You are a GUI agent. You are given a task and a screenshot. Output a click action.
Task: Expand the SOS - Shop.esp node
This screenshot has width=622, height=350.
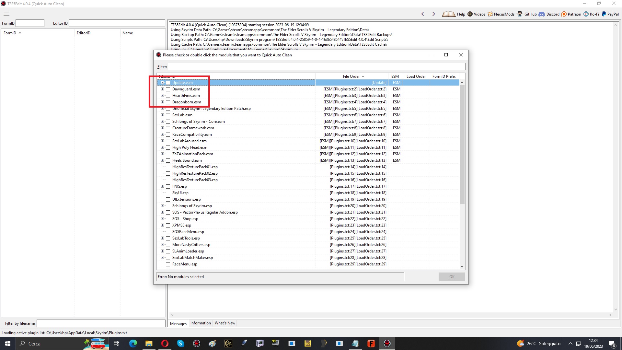pyautogui.click(x=162, y=218)
